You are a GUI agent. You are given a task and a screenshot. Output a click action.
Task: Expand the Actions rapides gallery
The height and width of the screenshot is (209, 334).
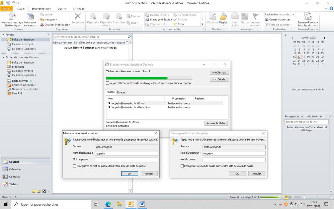[x=202, y=24]
